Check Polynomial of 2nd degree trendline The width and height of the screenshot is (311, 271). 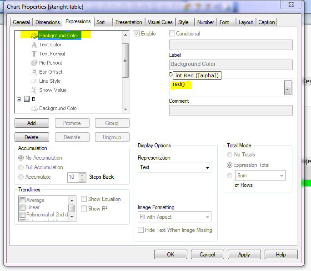tap(23, 215)
